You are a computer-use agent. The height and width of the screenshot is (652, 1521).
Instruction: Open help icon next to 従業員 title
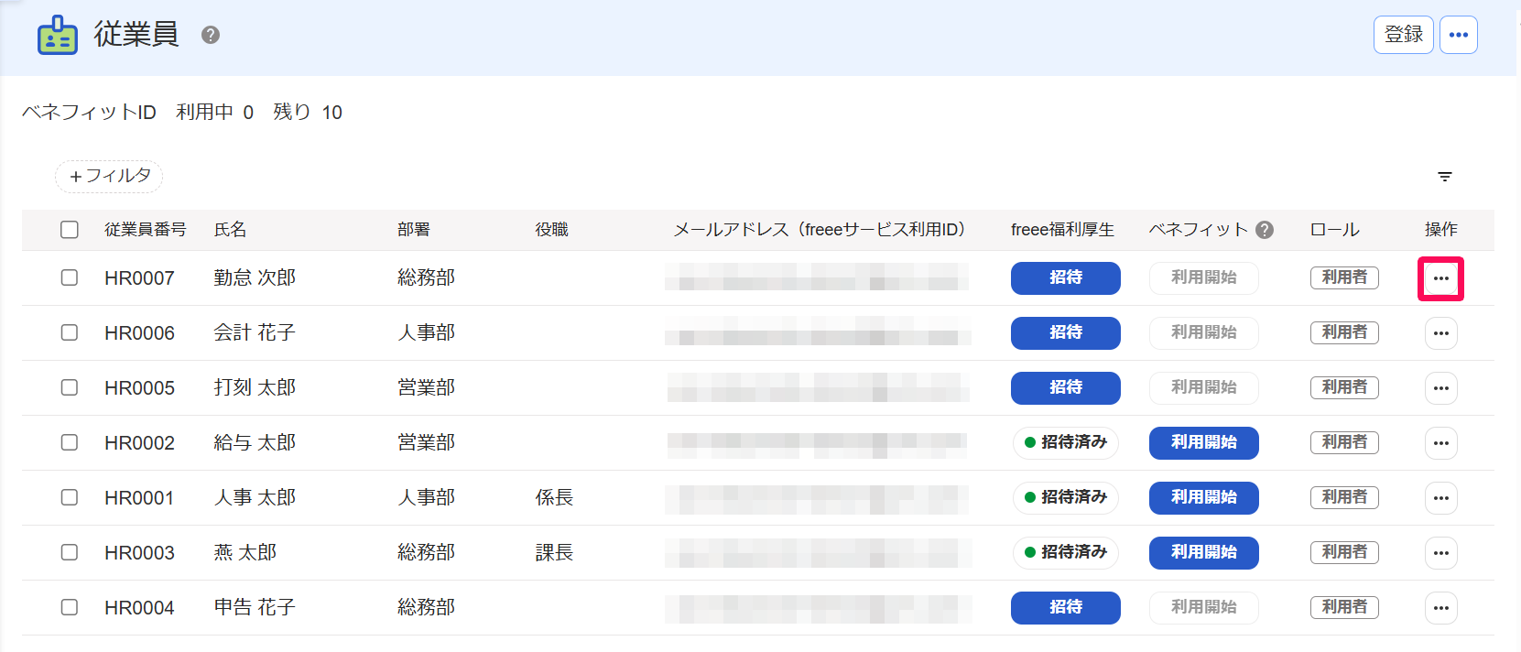[211, 35]
